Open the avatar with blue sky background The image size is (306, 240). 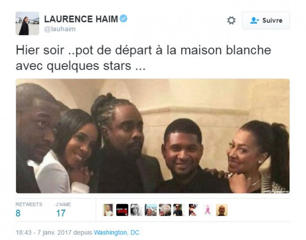(x=151, y=210)
